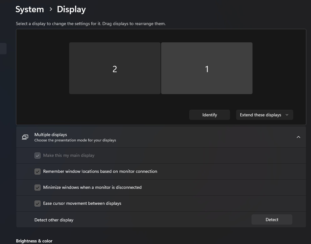This screenshot has width=311, height=244.
Task: Select display 1 in the arrangement
Action: click(207, 68)
